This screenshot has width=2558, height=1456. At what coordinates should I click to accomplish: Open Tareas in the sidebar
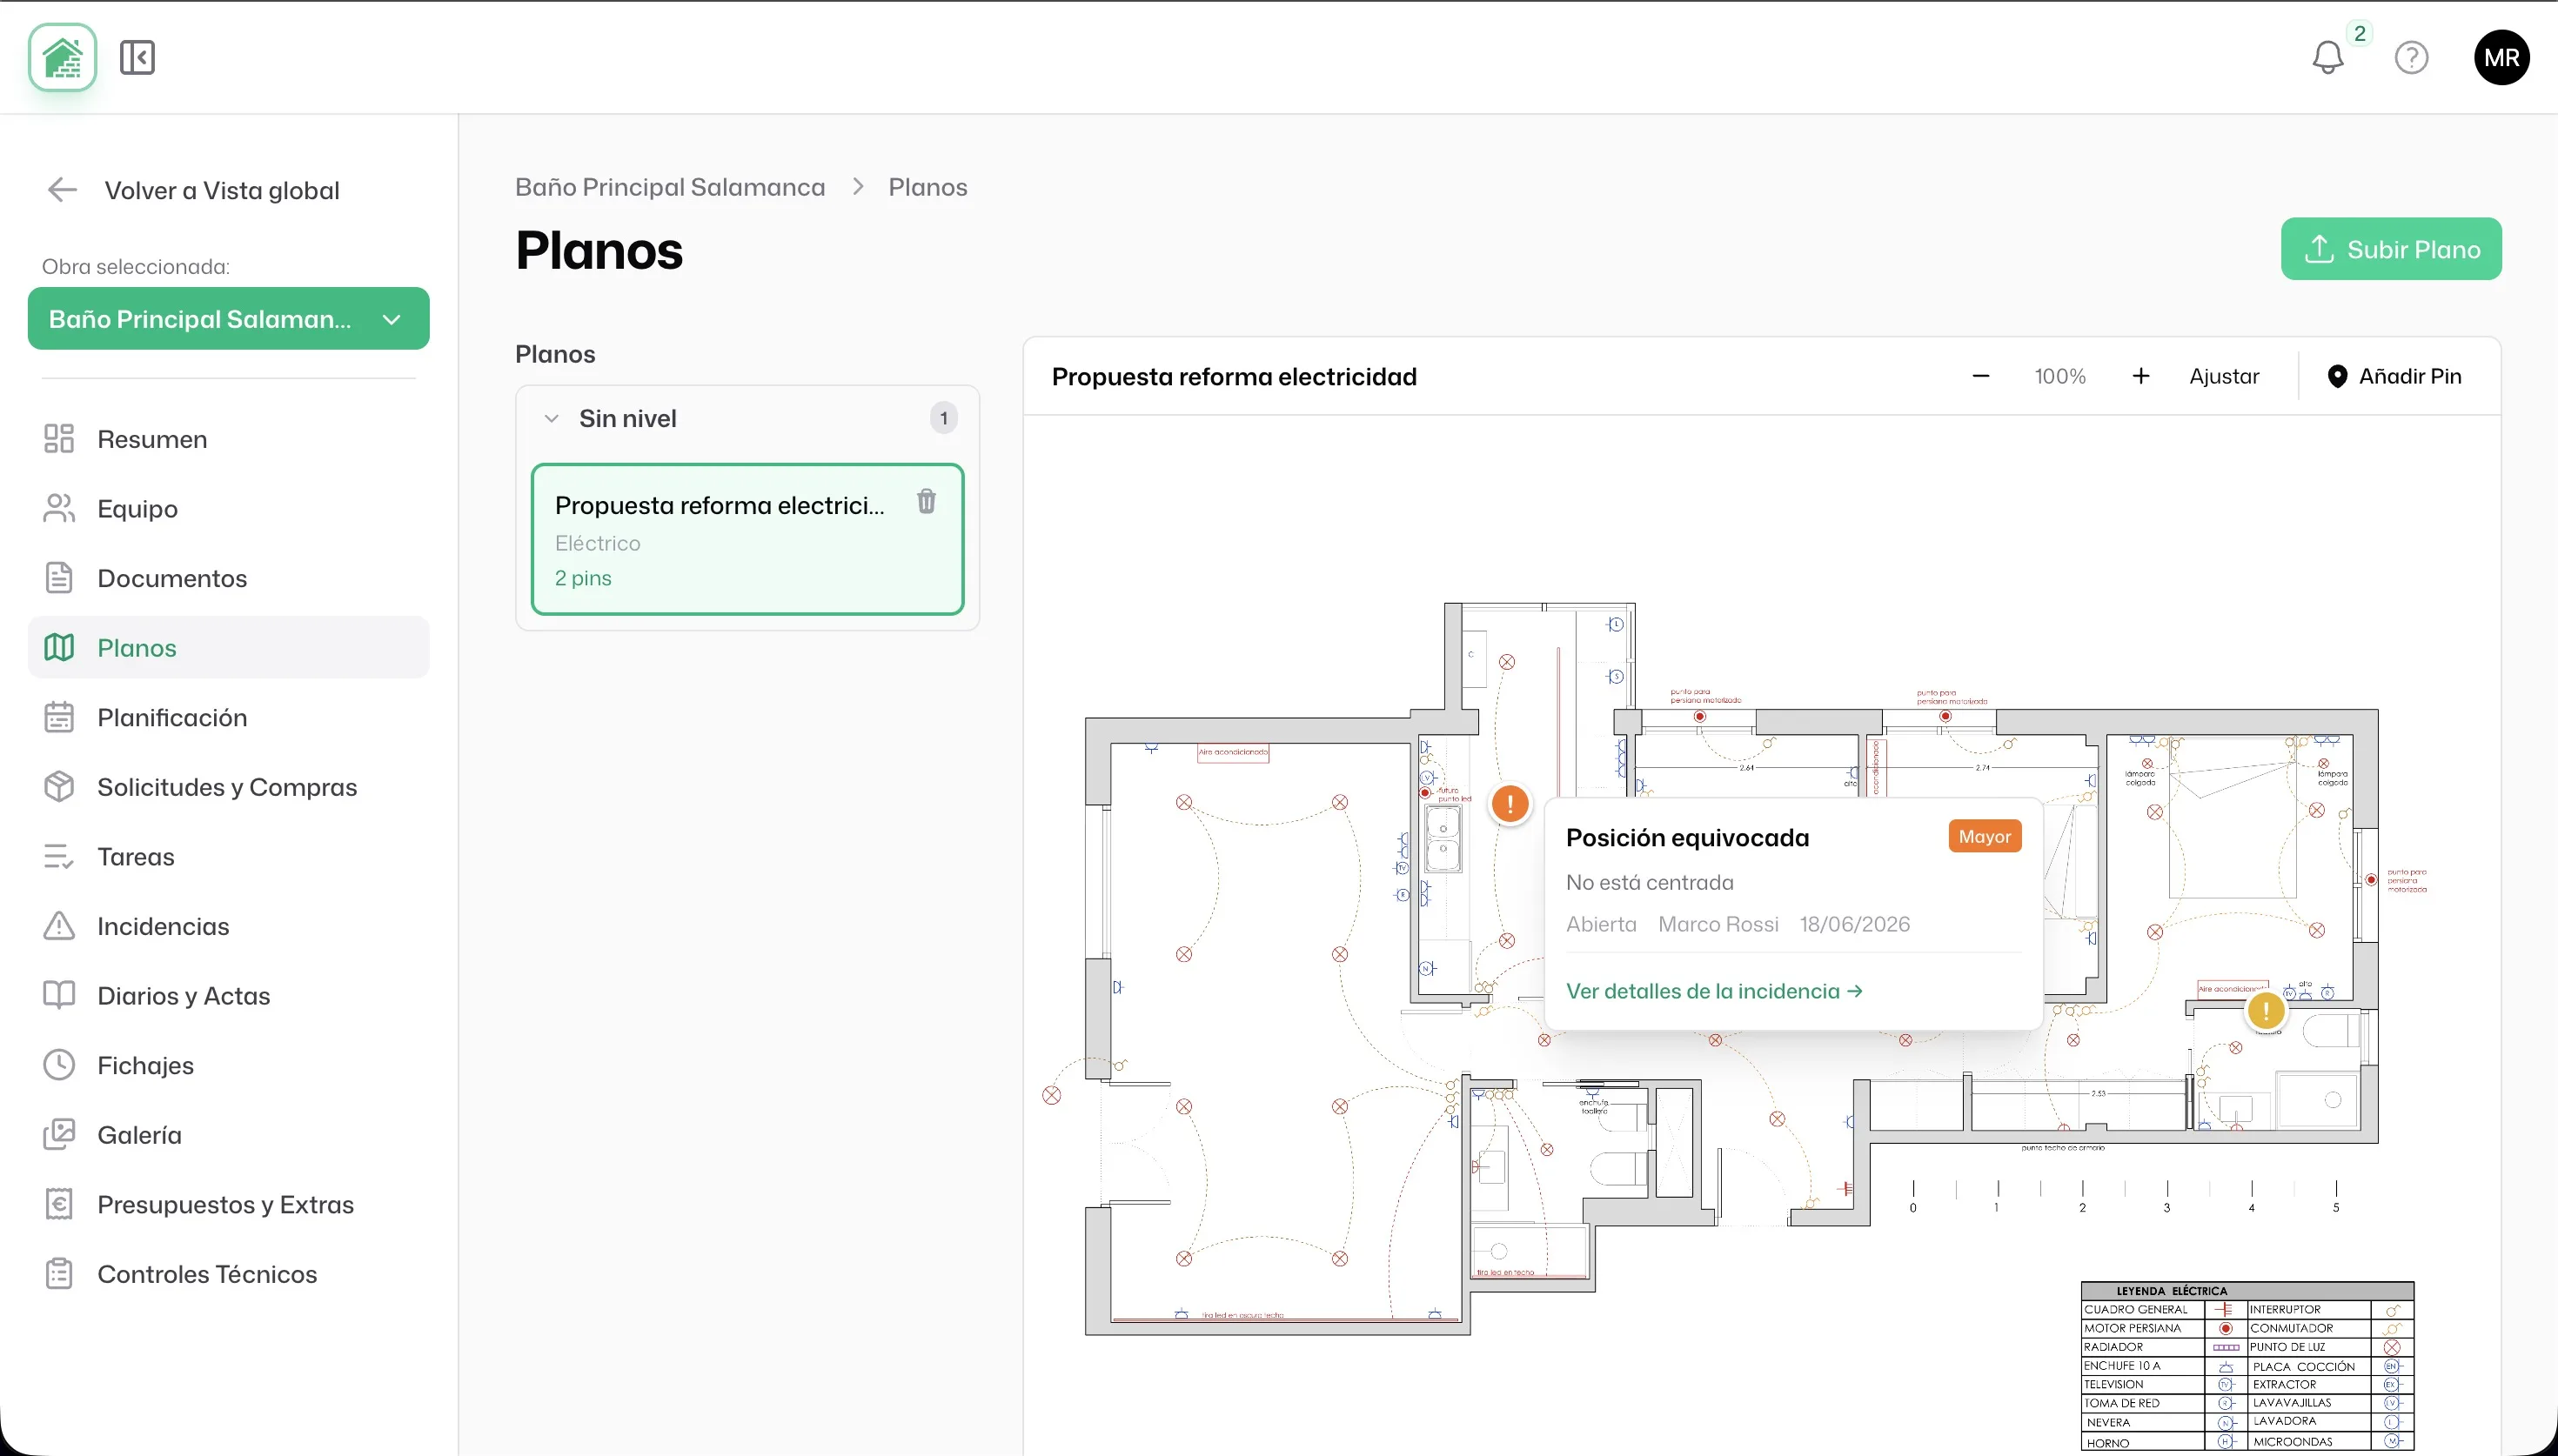(228, 857)
